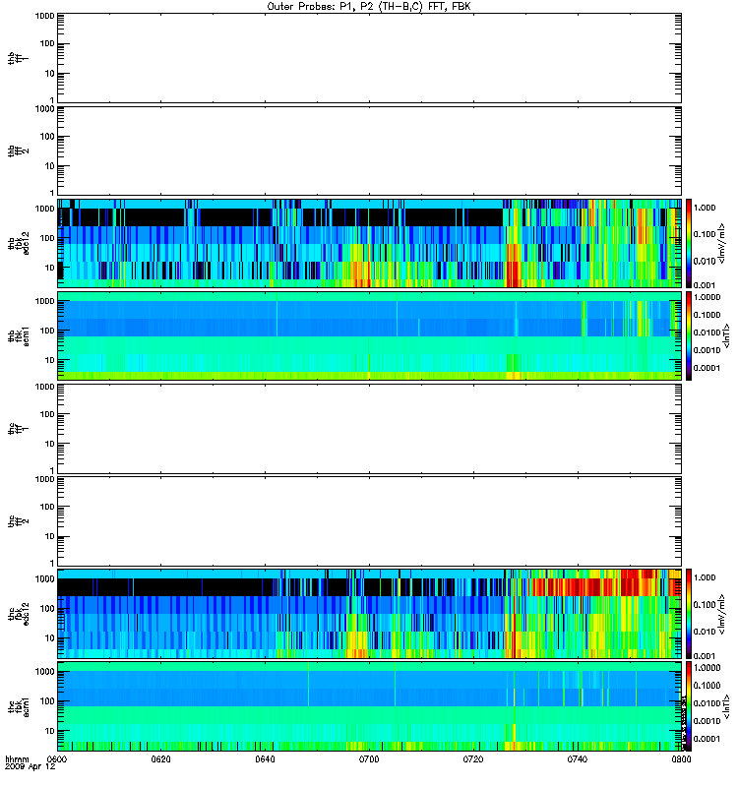The height and width of the screenshot is (787, 738).
Task: Click the <|nT|> unit label beside thc scm1 colorbar
Action: [726, 706]
